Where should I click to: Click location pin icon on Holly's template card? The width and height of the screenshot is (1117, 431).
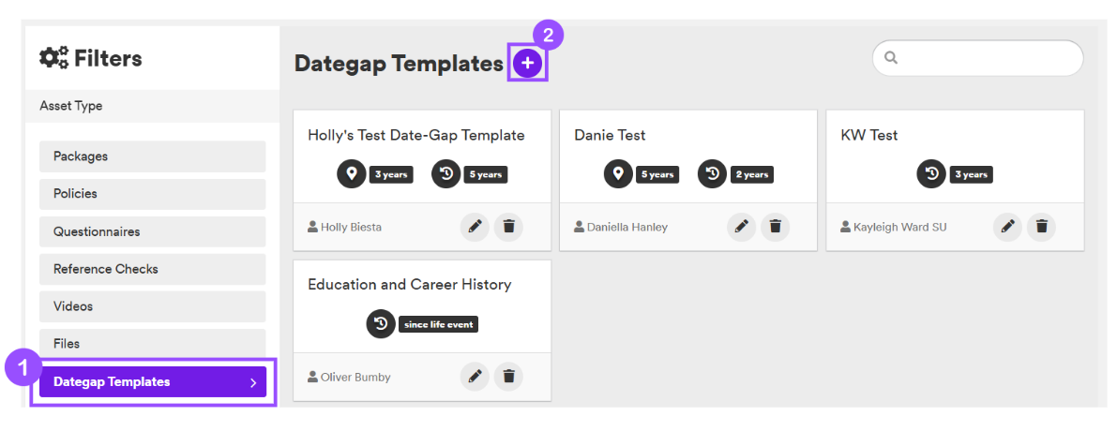pyautogui.click(x=351, y=174)
